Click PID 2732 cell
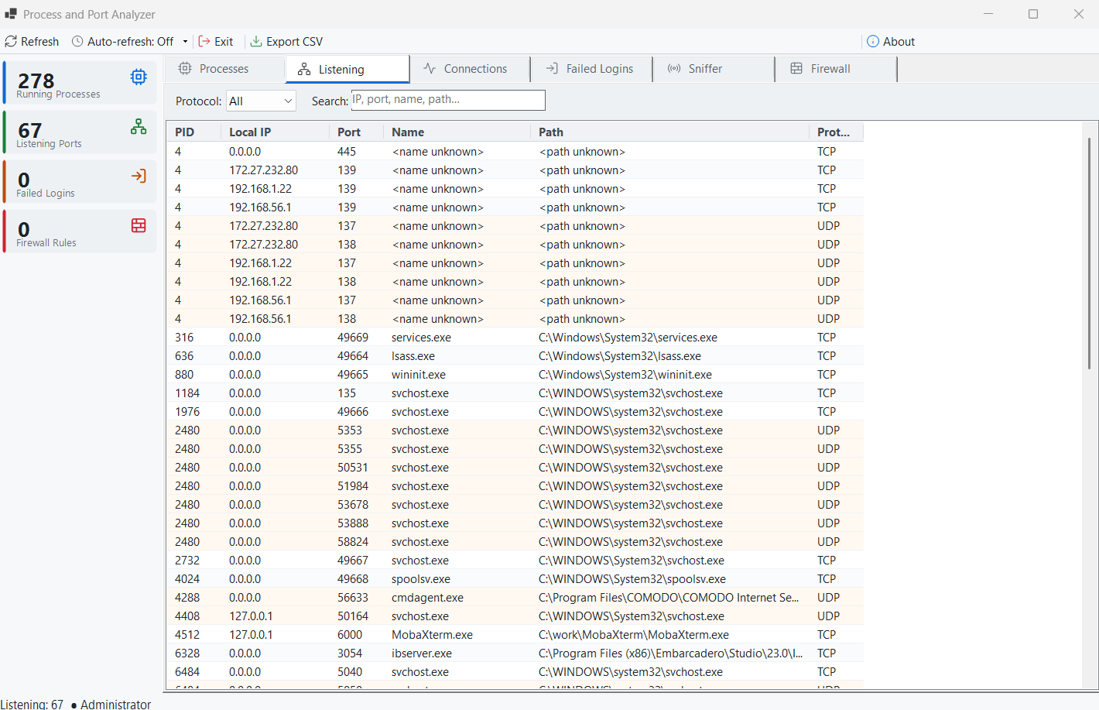 [187, 561]
